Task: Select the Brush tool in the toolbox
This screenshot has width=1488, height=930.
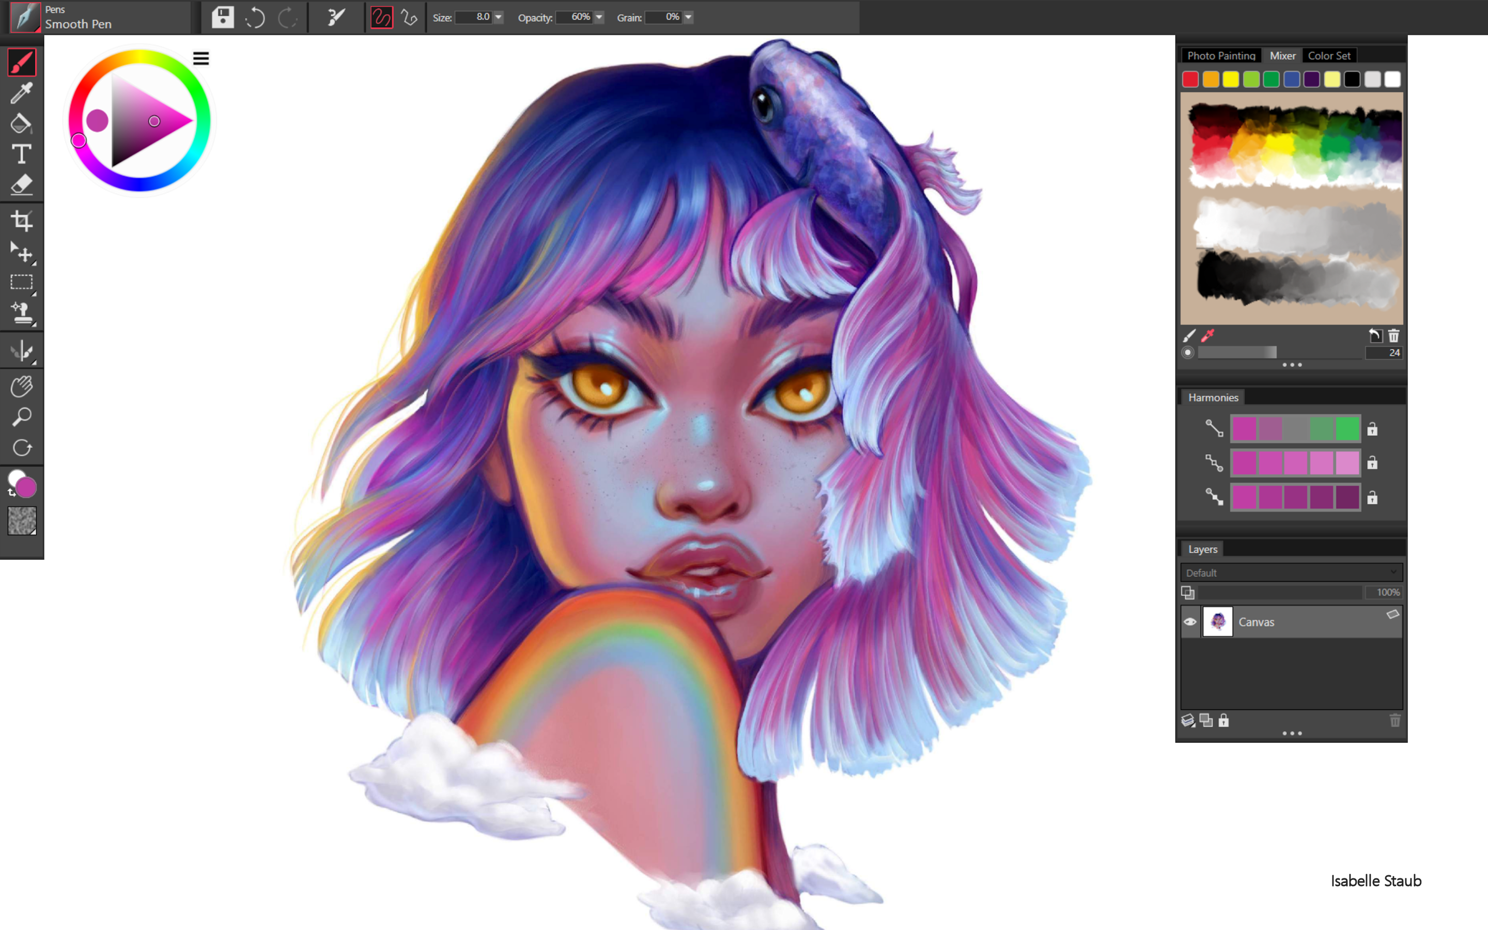Action: click(x=22, y=61)
